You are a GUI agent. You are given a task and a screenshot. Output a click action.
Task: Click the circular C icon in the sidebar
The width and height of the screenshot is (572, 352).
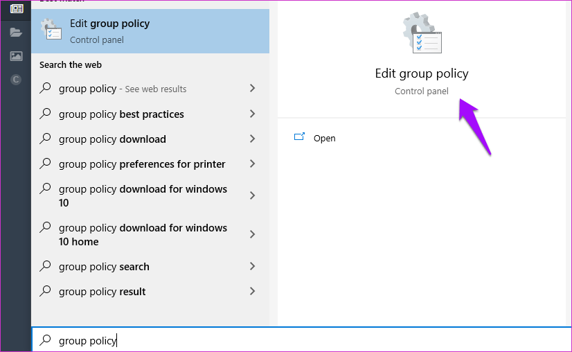(x=16, y=80)
